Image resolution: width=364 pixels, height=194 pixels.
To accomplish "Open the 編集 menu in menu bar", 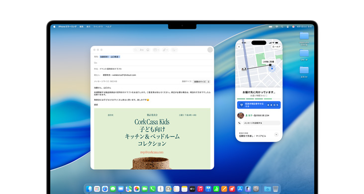I will tap(82, 27).
